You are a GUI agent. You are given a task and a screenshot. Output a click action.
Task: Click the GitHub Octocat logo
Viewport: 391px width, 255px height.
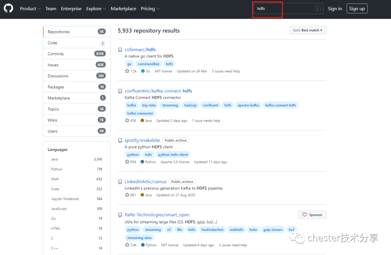pos(8,8)
